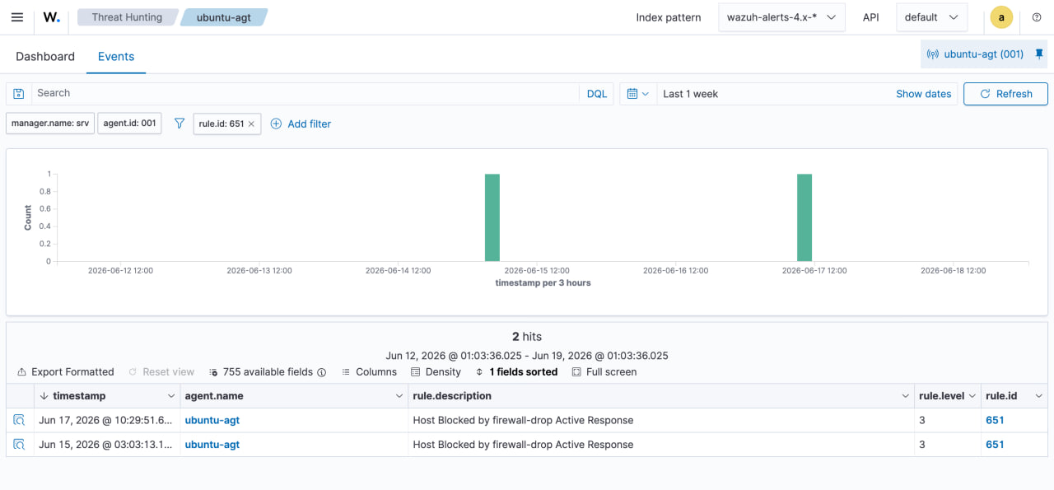Click the Jun 17 row rule description cell
1054x490 pixels.
point(661,420)
